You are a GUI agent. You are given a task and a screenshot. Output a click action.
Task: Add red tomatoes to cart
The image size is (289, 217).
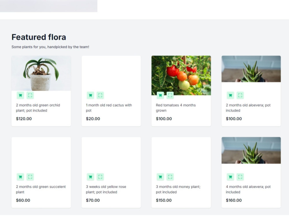(160, 95)
